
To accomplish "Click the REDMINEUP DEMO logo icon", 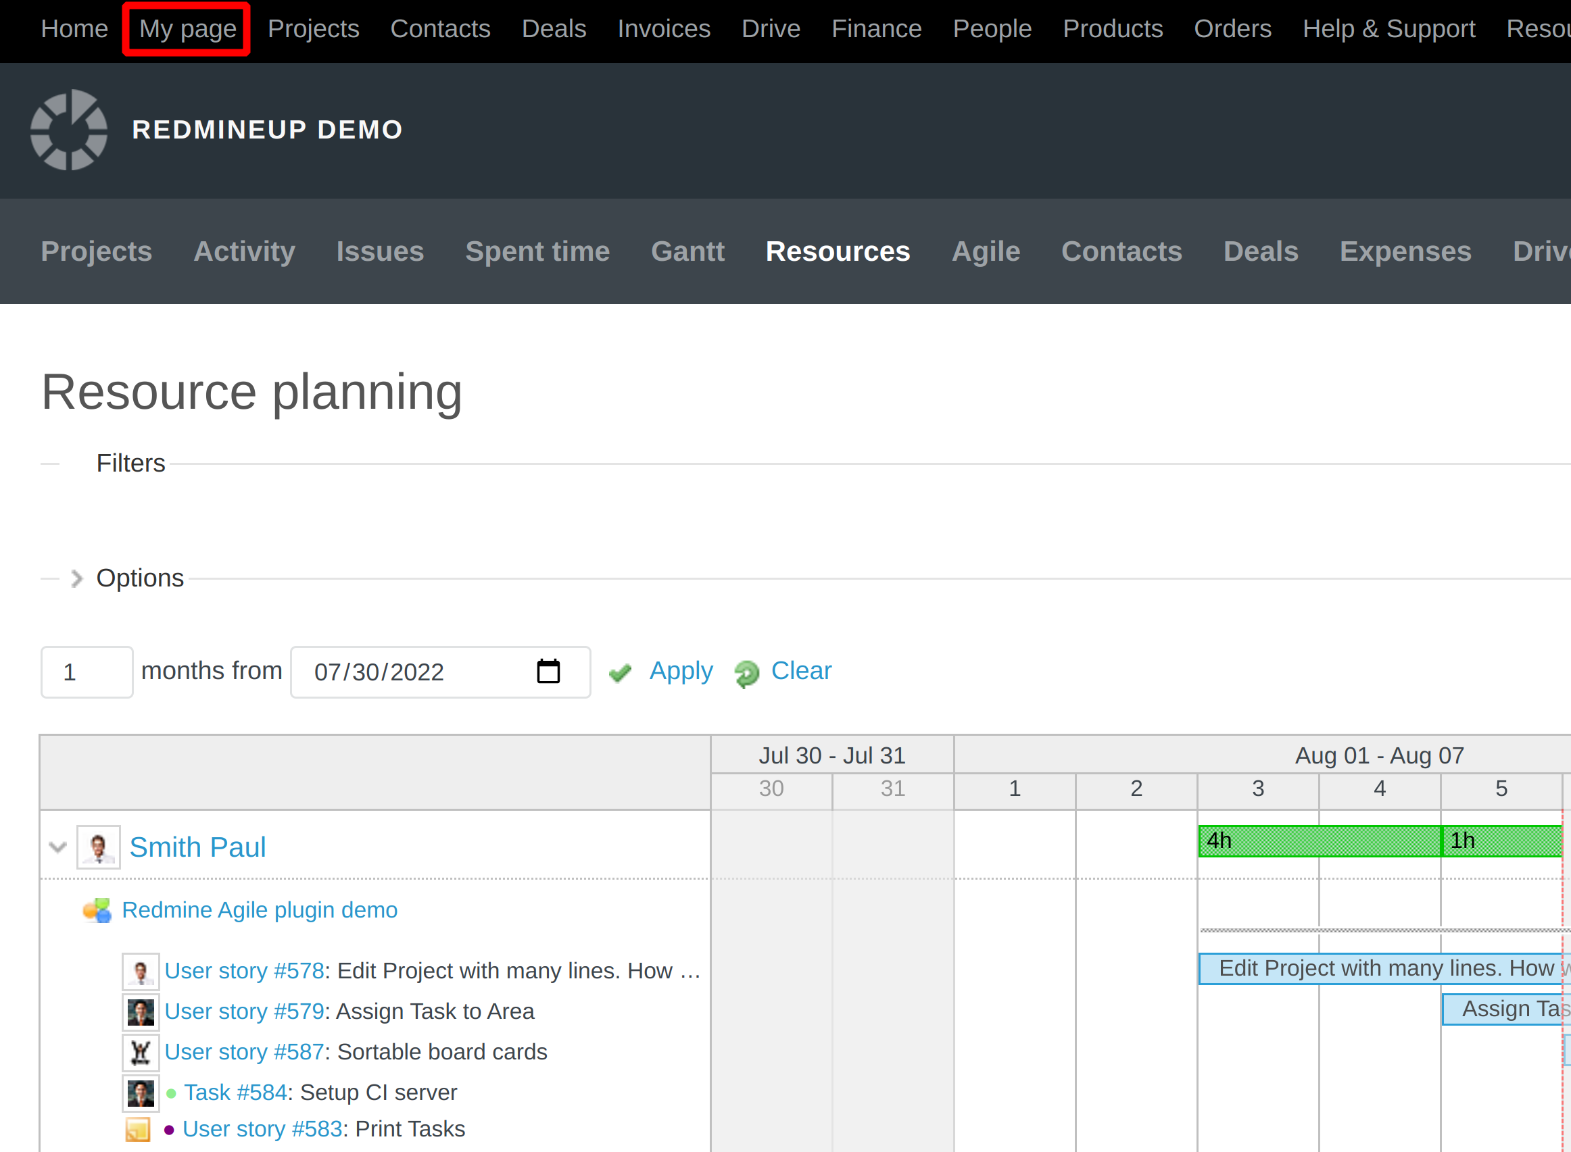I will (68, 130).
